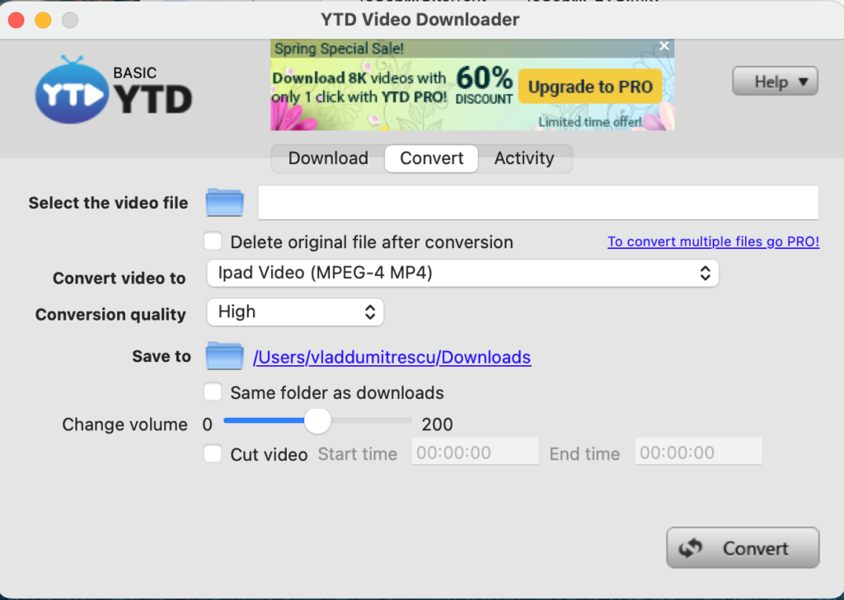This screenshot has width=844, height=600.
Task: Close the window with the red button
Action: click(16, 21)
